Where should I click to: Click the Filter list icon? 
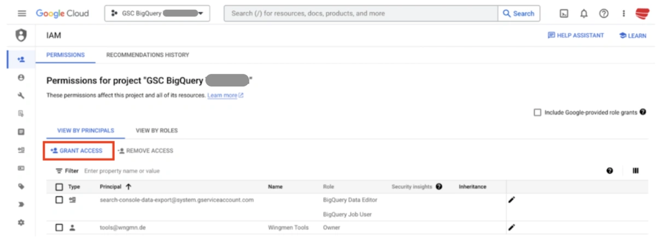[x=59, y=171]
